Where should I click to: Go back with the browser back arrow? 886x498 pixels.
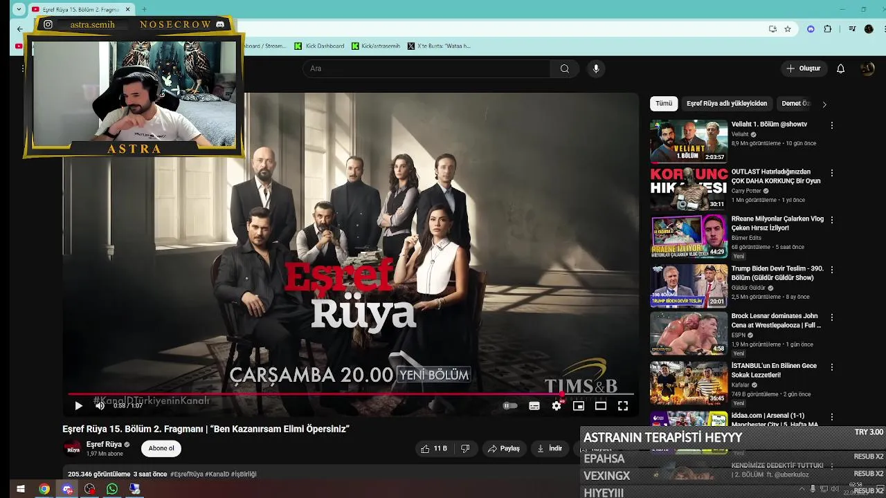[19, 29]
